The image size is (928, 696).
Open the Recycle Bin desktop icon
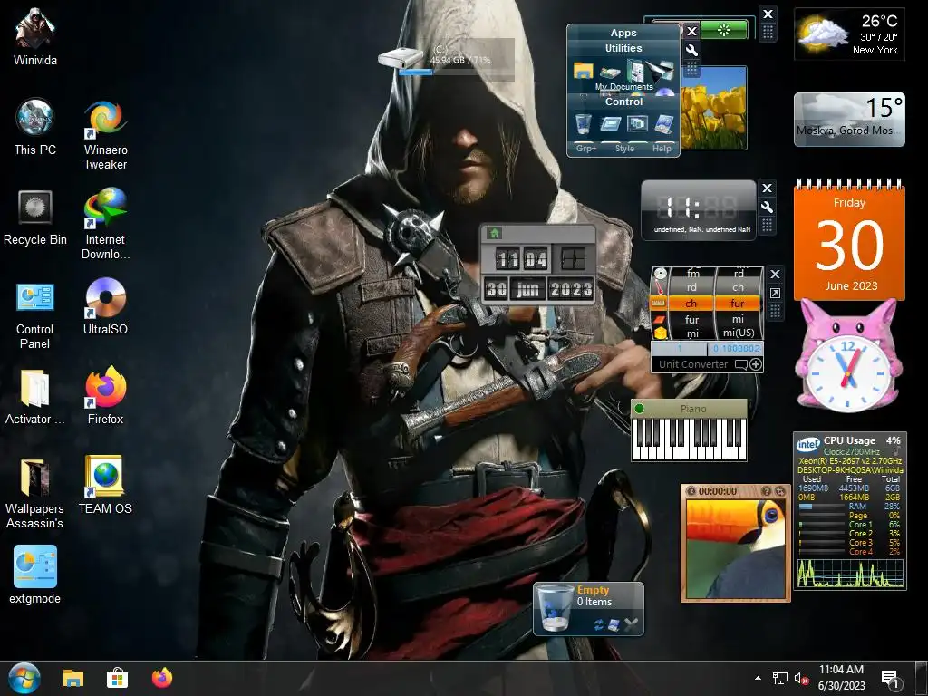coord(35,217)
